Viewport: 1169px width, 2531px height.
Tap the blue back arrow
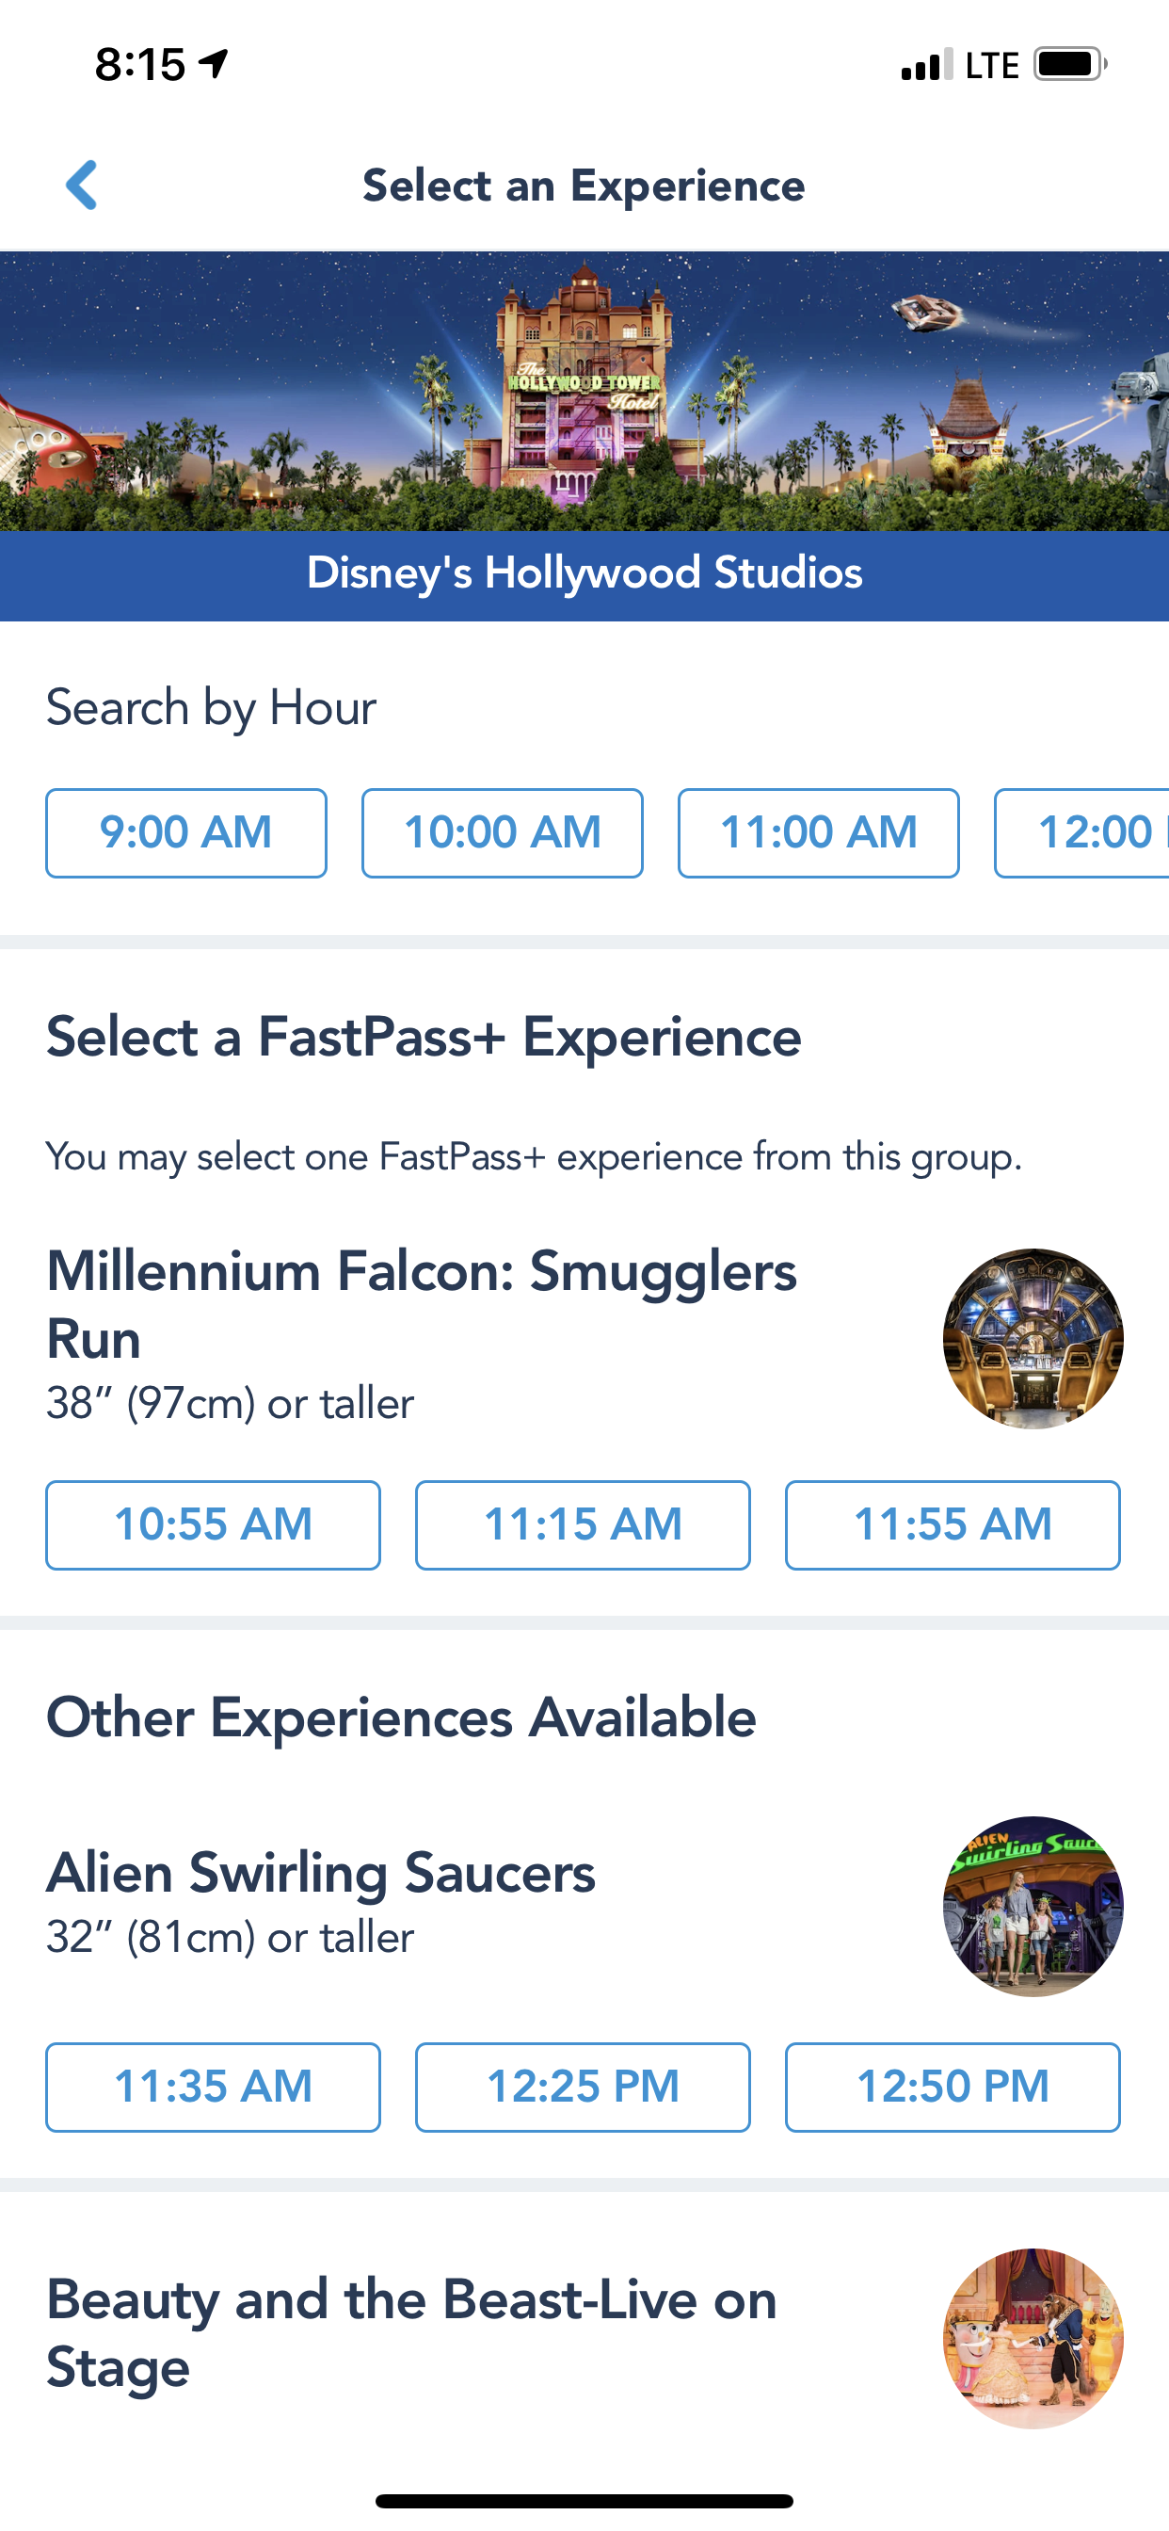[x=82, y=185]
